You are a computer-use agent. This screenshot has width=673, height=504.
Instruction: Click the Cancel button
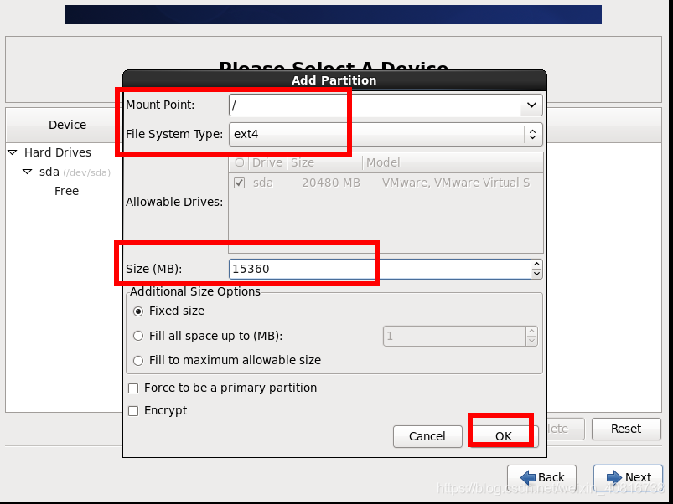click(427, 436)
